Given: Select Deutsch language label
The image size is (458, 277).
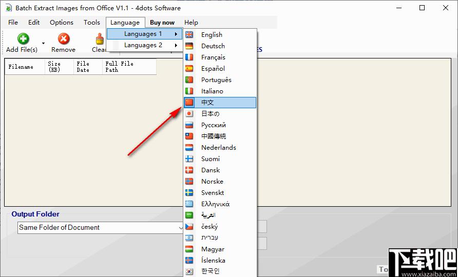Looking at the screenshot, I should [213, 46].
